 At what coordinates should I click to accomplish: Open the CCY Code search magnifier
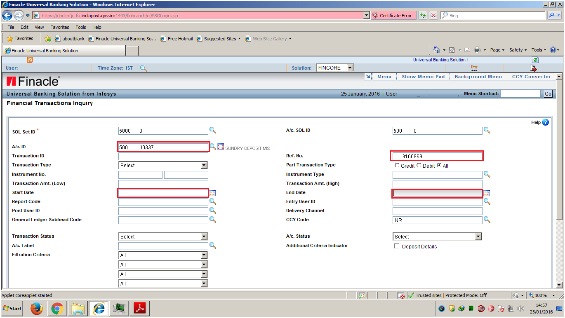(487, 220)
